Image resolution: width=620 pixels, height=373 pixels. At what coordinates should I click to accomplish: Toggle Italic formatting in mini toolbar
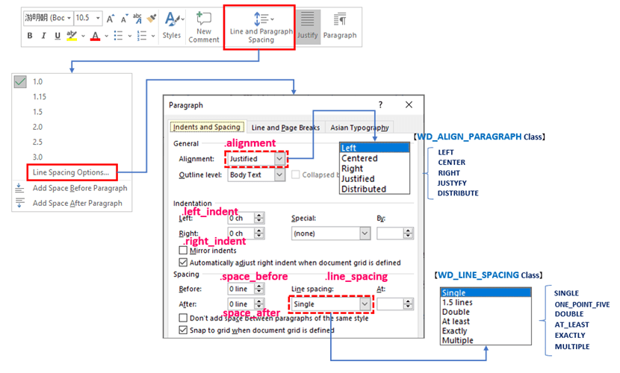click(x=43, y=36)
